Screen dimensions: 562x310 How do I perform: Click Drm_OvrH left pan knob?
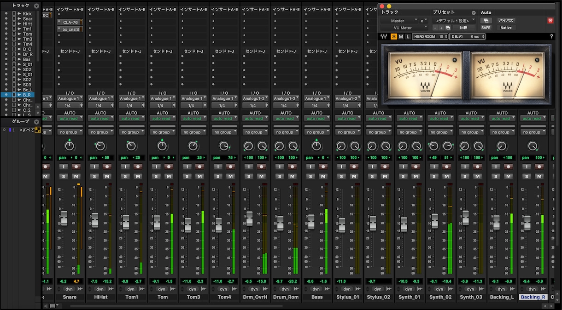click(x=249, y=146)
